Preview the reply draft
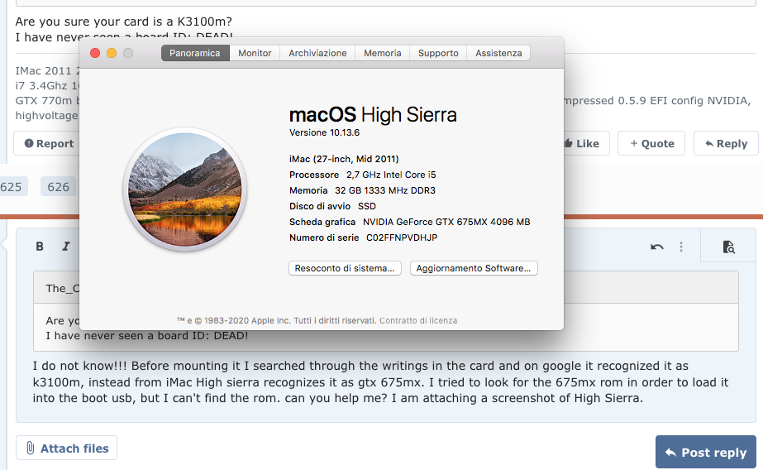This screenshot has width=763, height=470. 728,247
